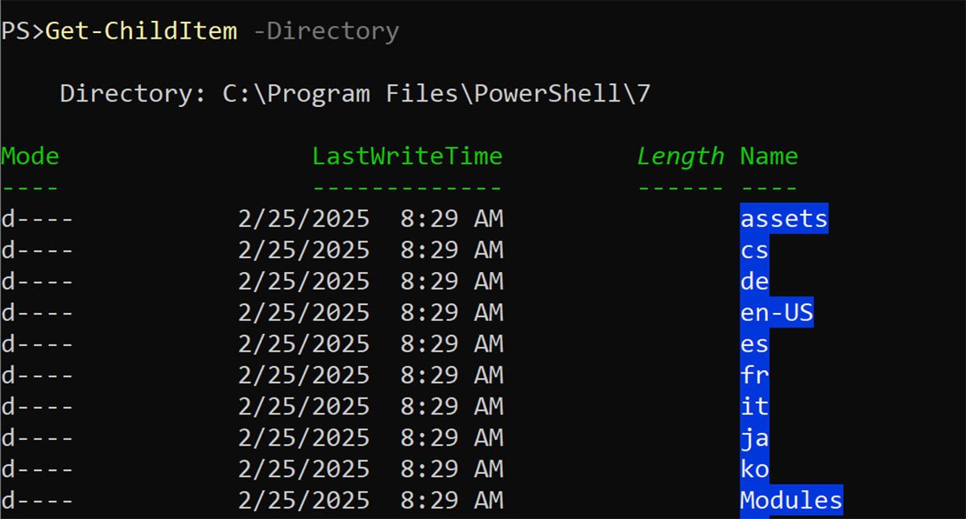Select the en-US directory name
The width and height of the screenshot is (966, 519).
pos(776,313)
